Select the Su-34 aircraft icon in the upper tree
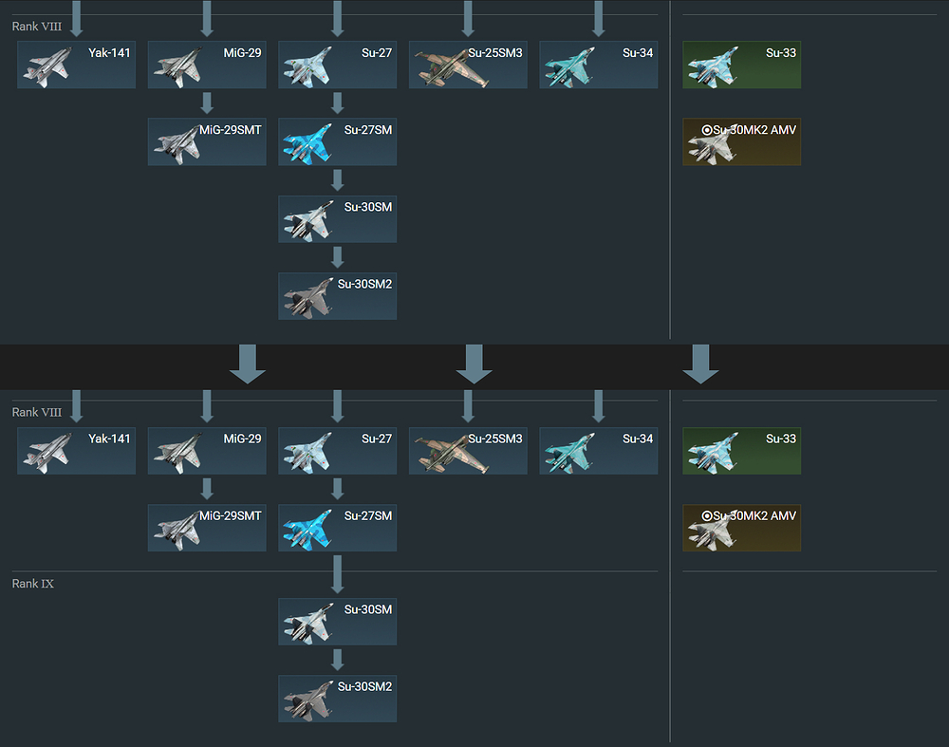 (x=568, y=67)
